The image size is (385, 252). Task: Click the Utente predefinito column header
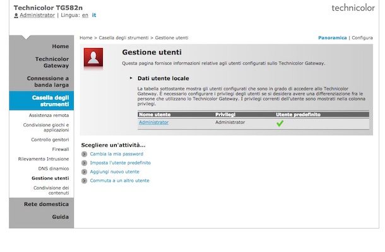click(298, 114)
